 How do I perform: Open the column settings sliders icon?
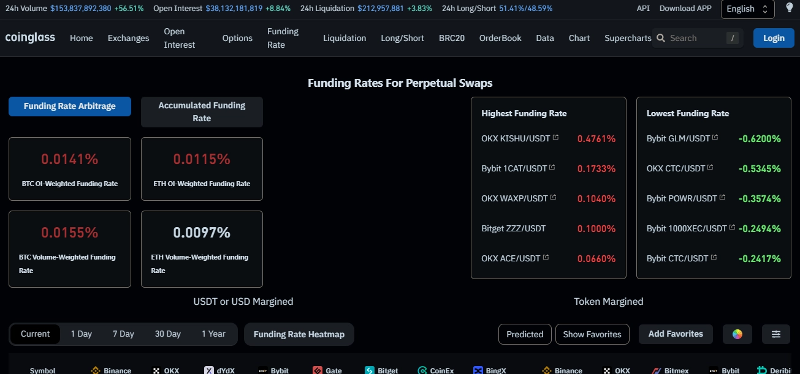776,334
